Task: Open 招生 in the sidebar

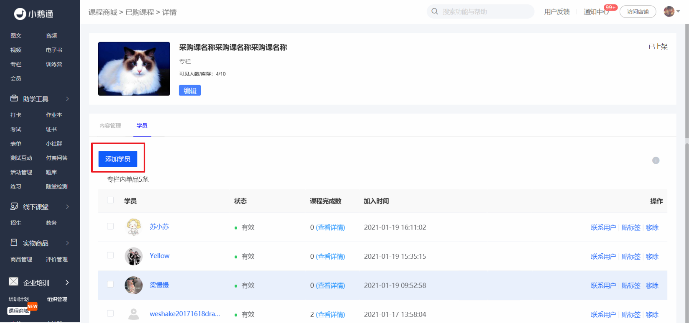Action: 16,223
